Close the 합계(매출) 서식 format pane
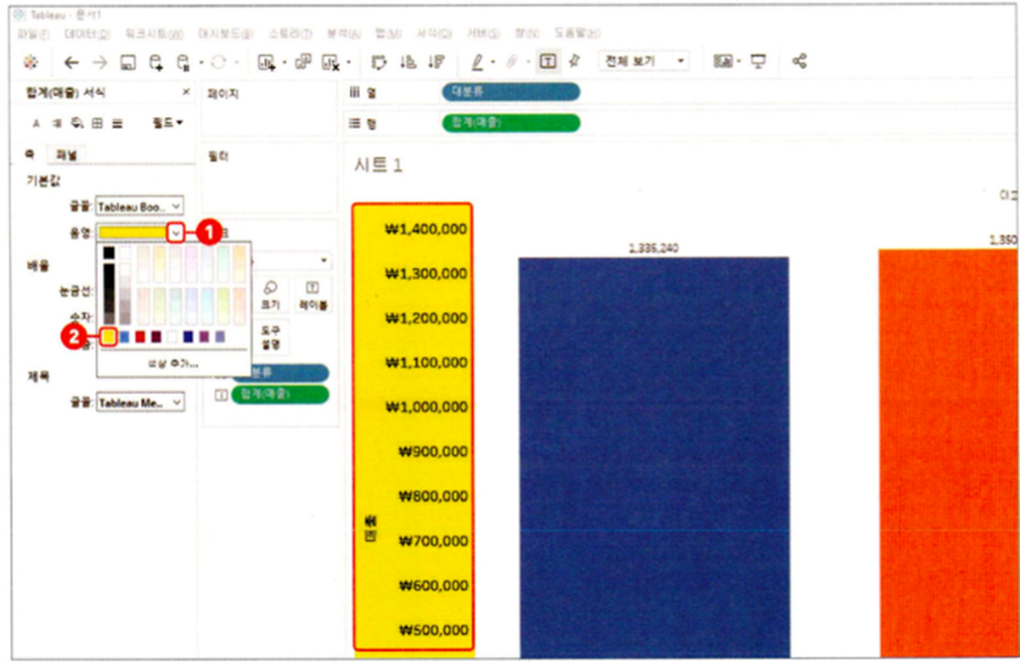Image resolution: width=1020 pixels, height=662 pixels. coord(186,93)
